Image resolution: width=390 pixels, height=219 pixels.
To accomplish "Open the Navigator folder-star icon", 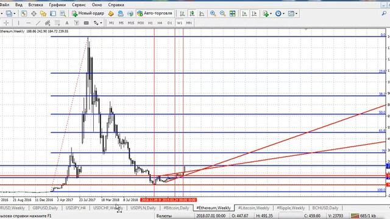I will [43, 13].
